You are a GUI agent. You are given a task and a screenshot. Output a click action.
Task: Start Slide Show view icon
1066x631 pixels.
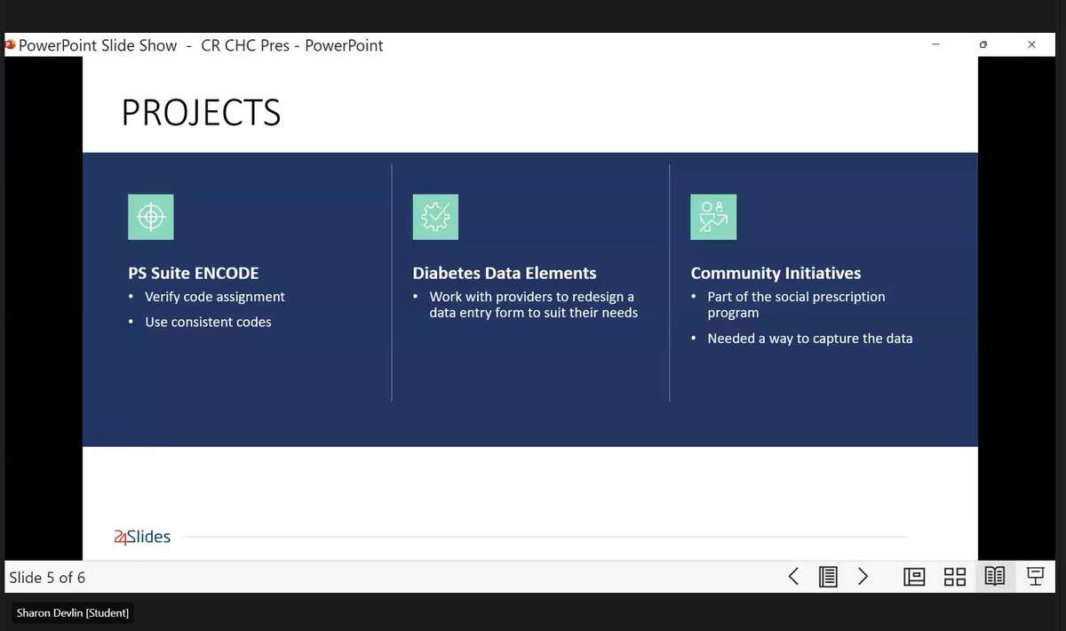1035,577
